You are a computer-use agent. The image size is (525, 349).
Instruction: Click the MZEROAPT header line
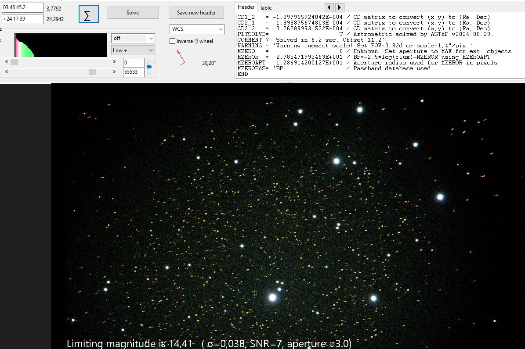tap(367, 63)
